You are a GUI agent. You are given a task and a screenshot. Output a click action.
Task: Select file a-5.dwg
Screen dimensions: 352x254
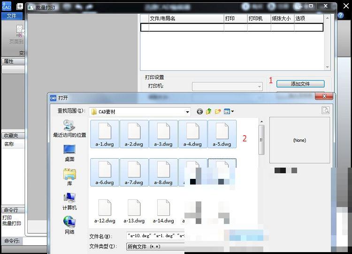tap(222, 134)
